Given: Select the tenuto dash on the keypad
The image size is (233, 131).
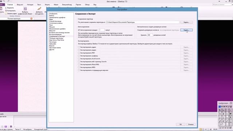Looking at the screenshot, I should (x=230, y=110).
